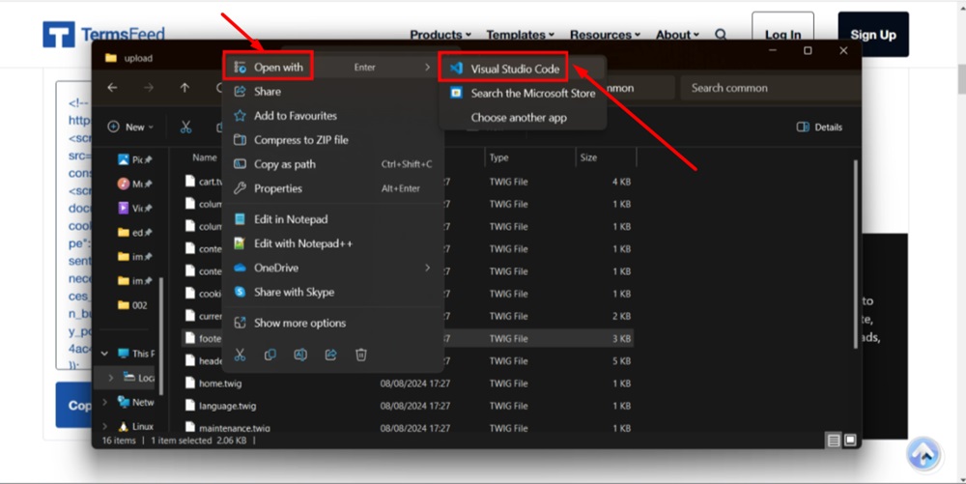Open the 002 folder in sidebar
The height and width of the screenshot is (484, 966).
click(x=132, y=305)
